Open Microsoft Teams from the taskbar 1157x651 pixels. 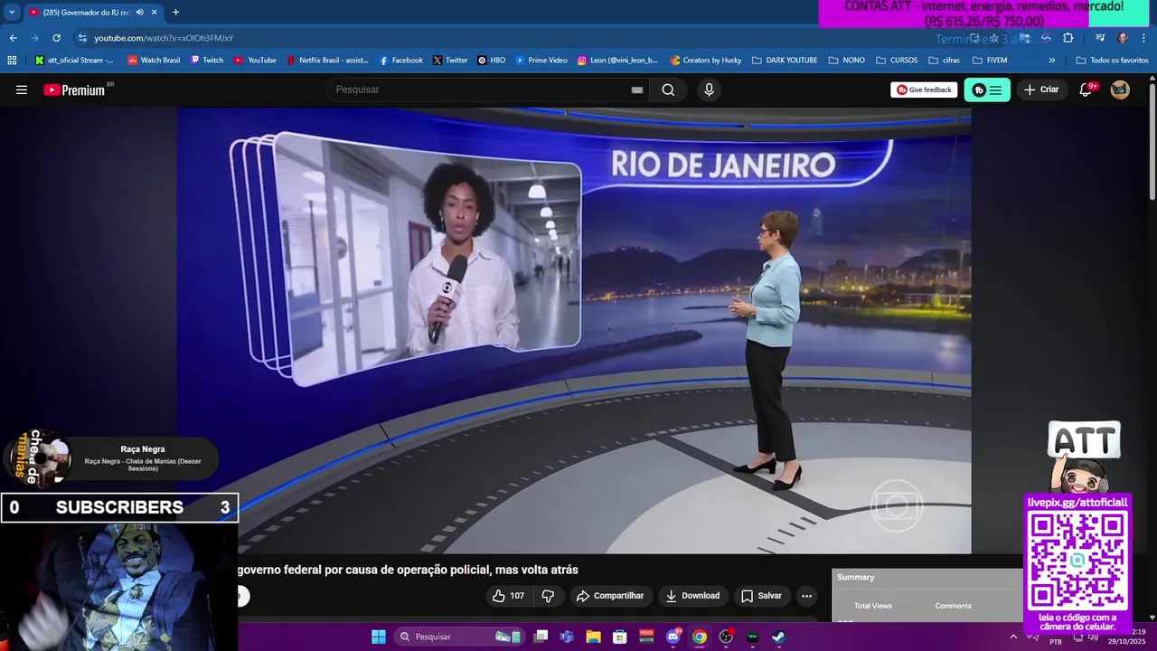tap(567, 637)
